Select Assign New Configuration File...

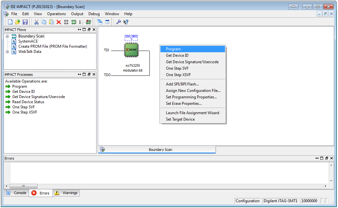[x=193, y=91]
